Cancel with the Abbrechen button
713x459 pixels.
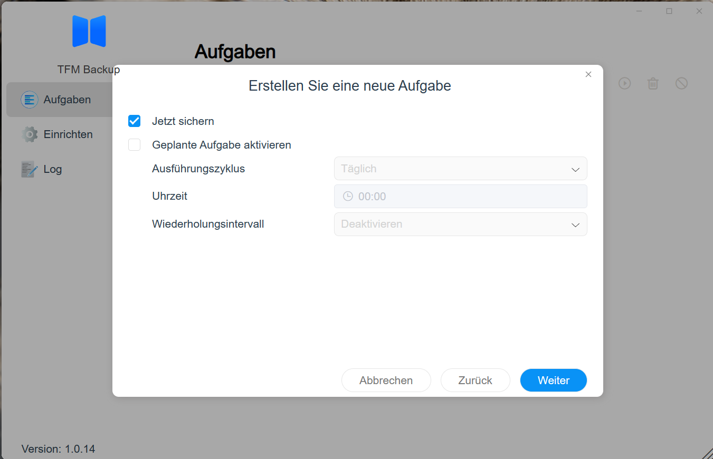386,380
